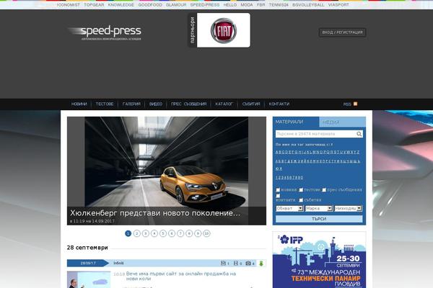Click the RSS text link

pos(347,104)
